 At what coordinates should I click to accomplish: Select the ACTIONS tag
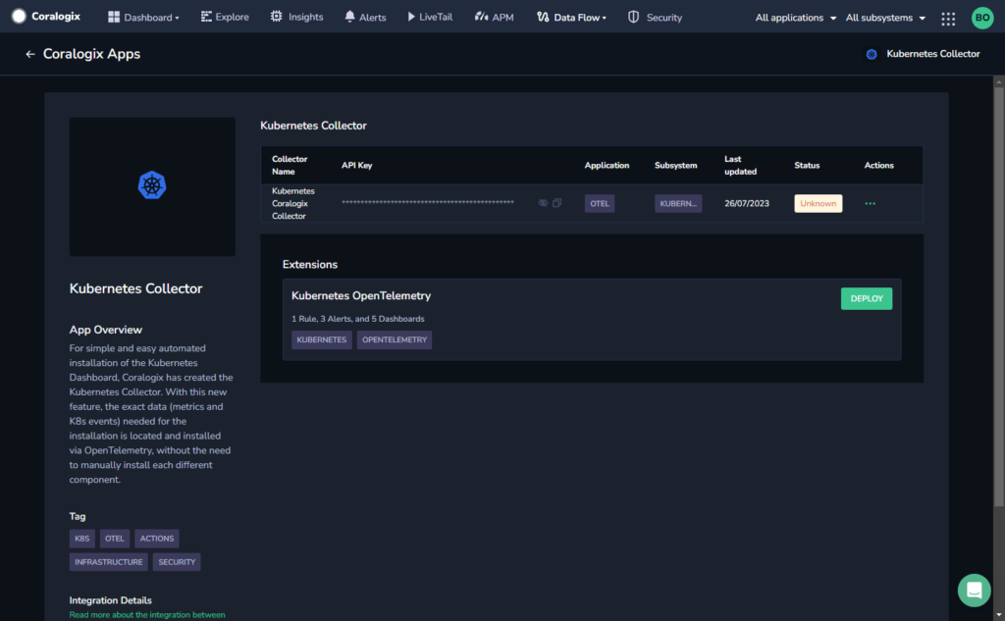(x=157, y=539)
